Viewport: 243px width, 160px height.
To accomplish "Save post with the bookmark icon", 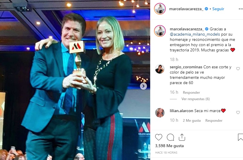I will [240, 137].
